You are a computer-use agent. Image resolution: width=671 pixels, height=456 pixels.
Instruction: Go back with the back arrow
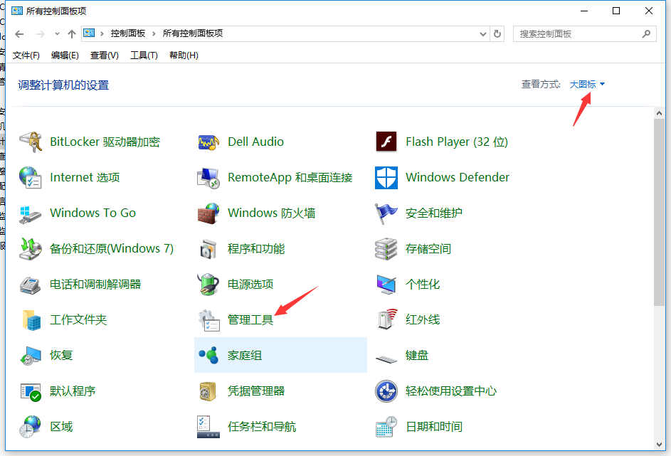pyautogui.click(x=19, y=34)
